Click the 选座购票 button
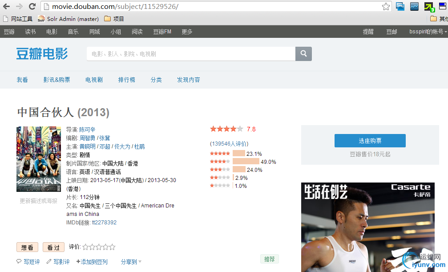Viewport: 448px width, 272px height. click(370, 141)
